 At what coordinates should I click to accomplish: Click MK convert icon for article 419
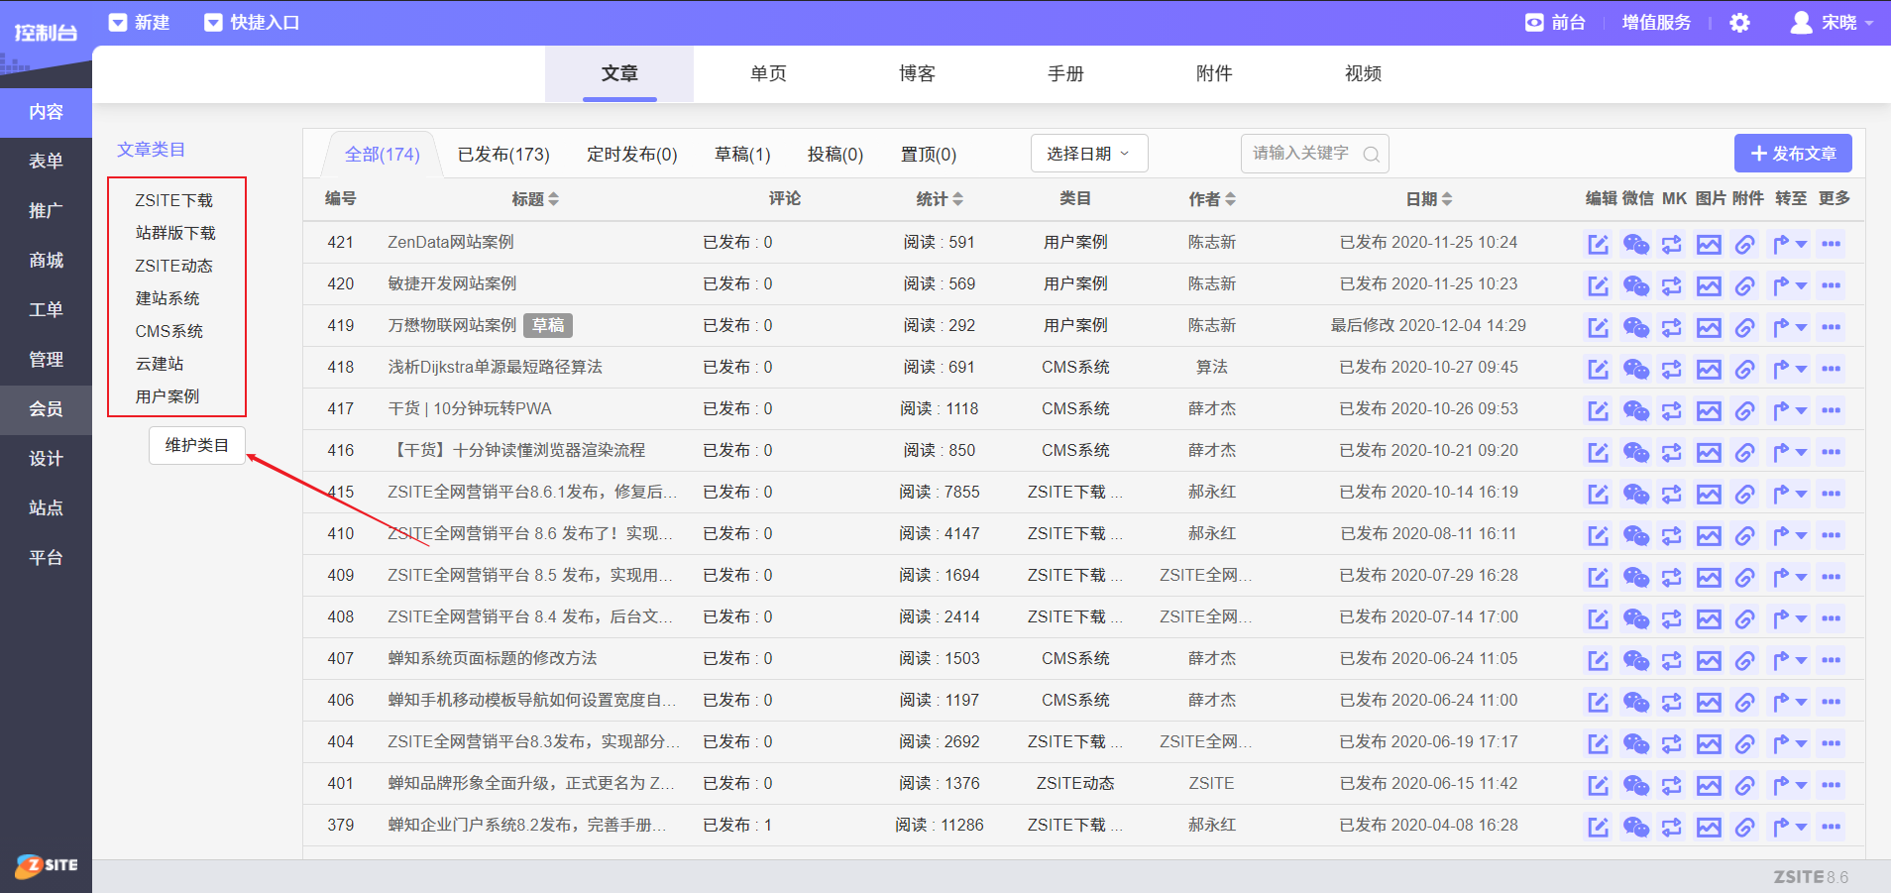tap(1672, 327)
